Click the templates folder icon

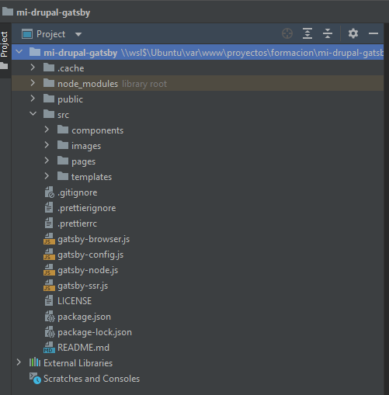(x=63, y=176)
